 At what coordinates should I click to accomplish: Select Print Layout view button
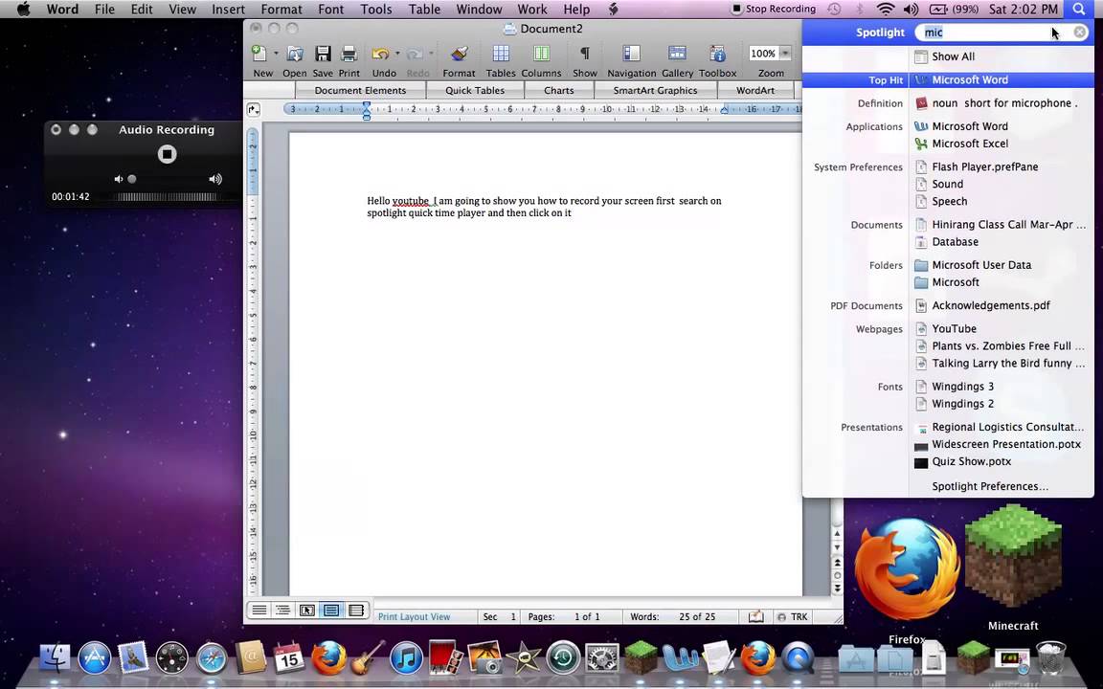[x=330, y=611]
